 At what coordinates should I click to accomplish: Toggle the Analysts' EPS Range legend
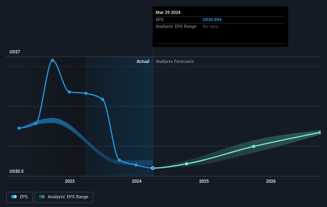point(64,197)
